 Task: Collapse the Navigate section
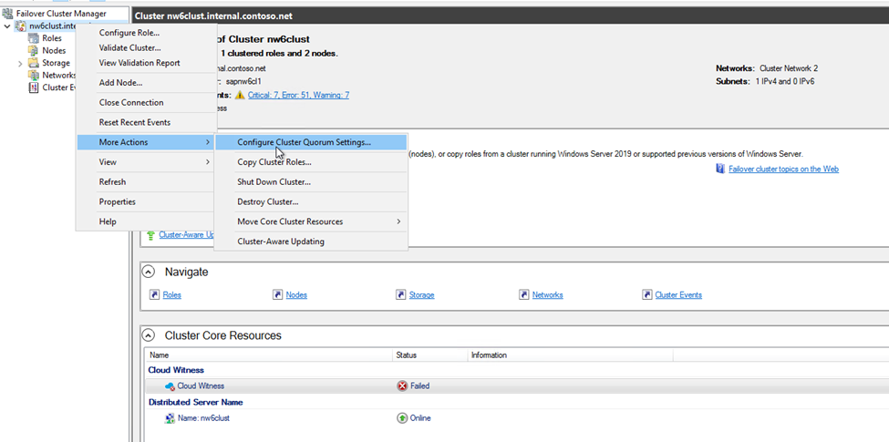pyautogui.click(x=148, y=272)
